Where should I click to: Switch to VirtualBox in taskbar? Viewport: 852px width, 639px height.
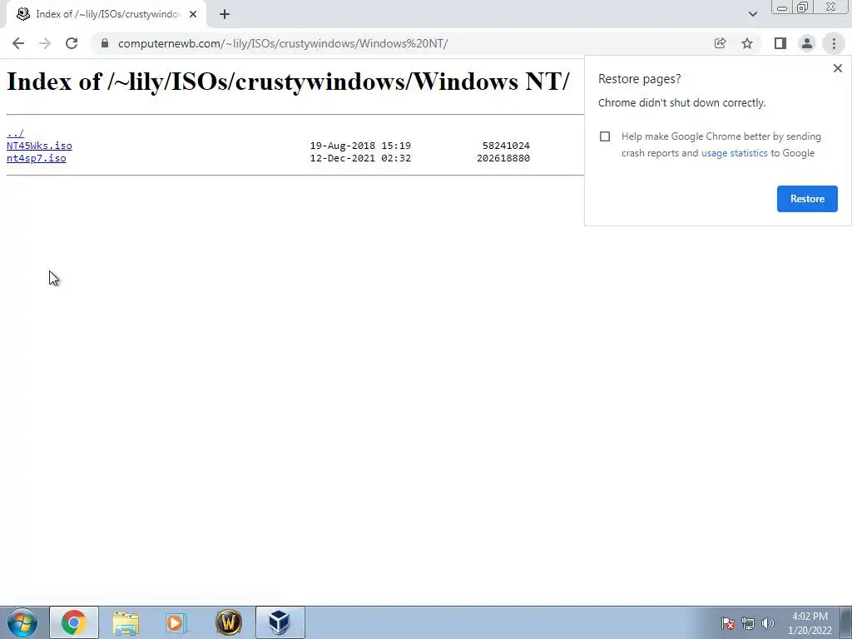(x=280, y=622)
